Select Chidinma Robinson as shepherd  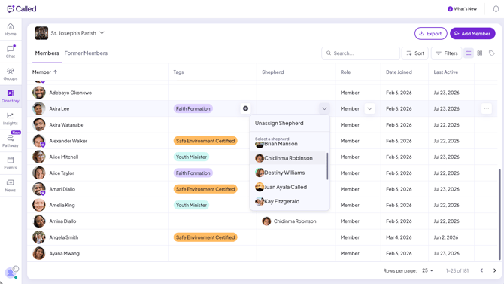pyautogui.click(x=288, y=158)
